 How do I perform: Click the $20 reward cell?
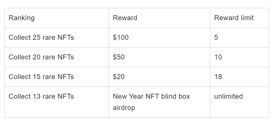point(119,77)
